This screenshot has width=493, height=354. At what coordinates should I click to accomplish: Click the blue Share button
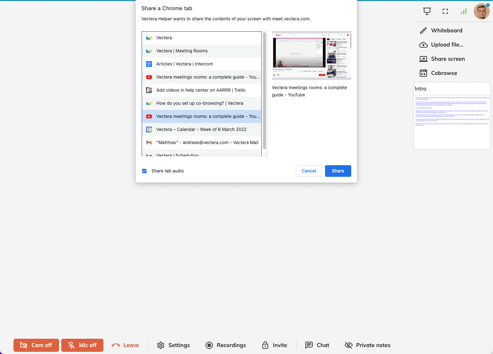pos(338,171)
